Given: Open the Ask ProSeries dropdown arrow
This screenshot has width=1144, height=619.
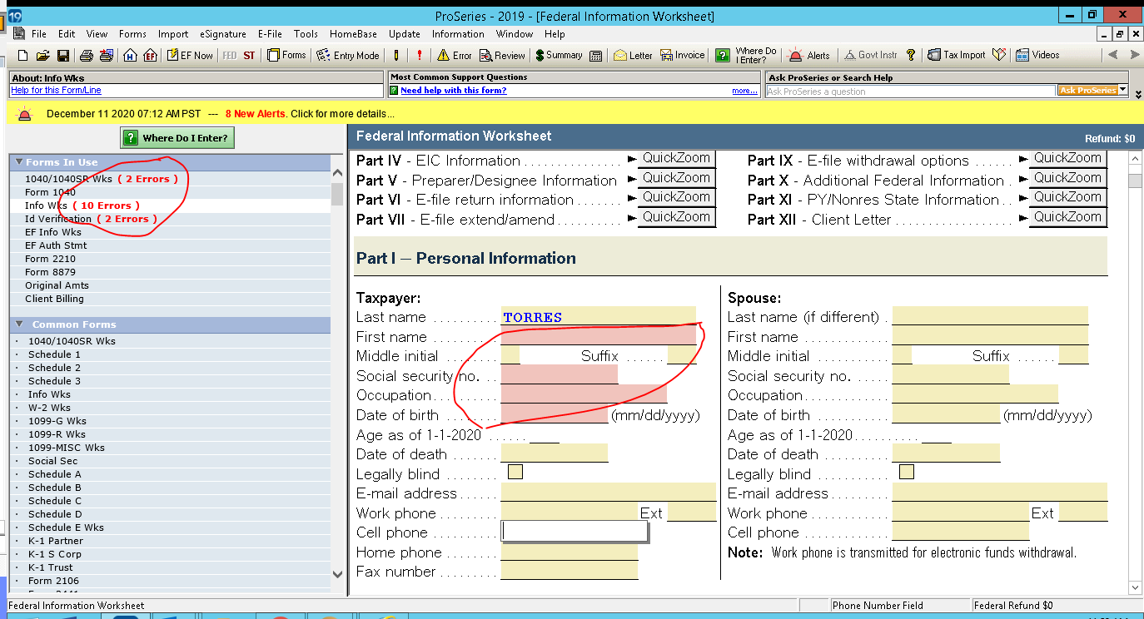Looking at the screenshot, I should point(1122,90).
